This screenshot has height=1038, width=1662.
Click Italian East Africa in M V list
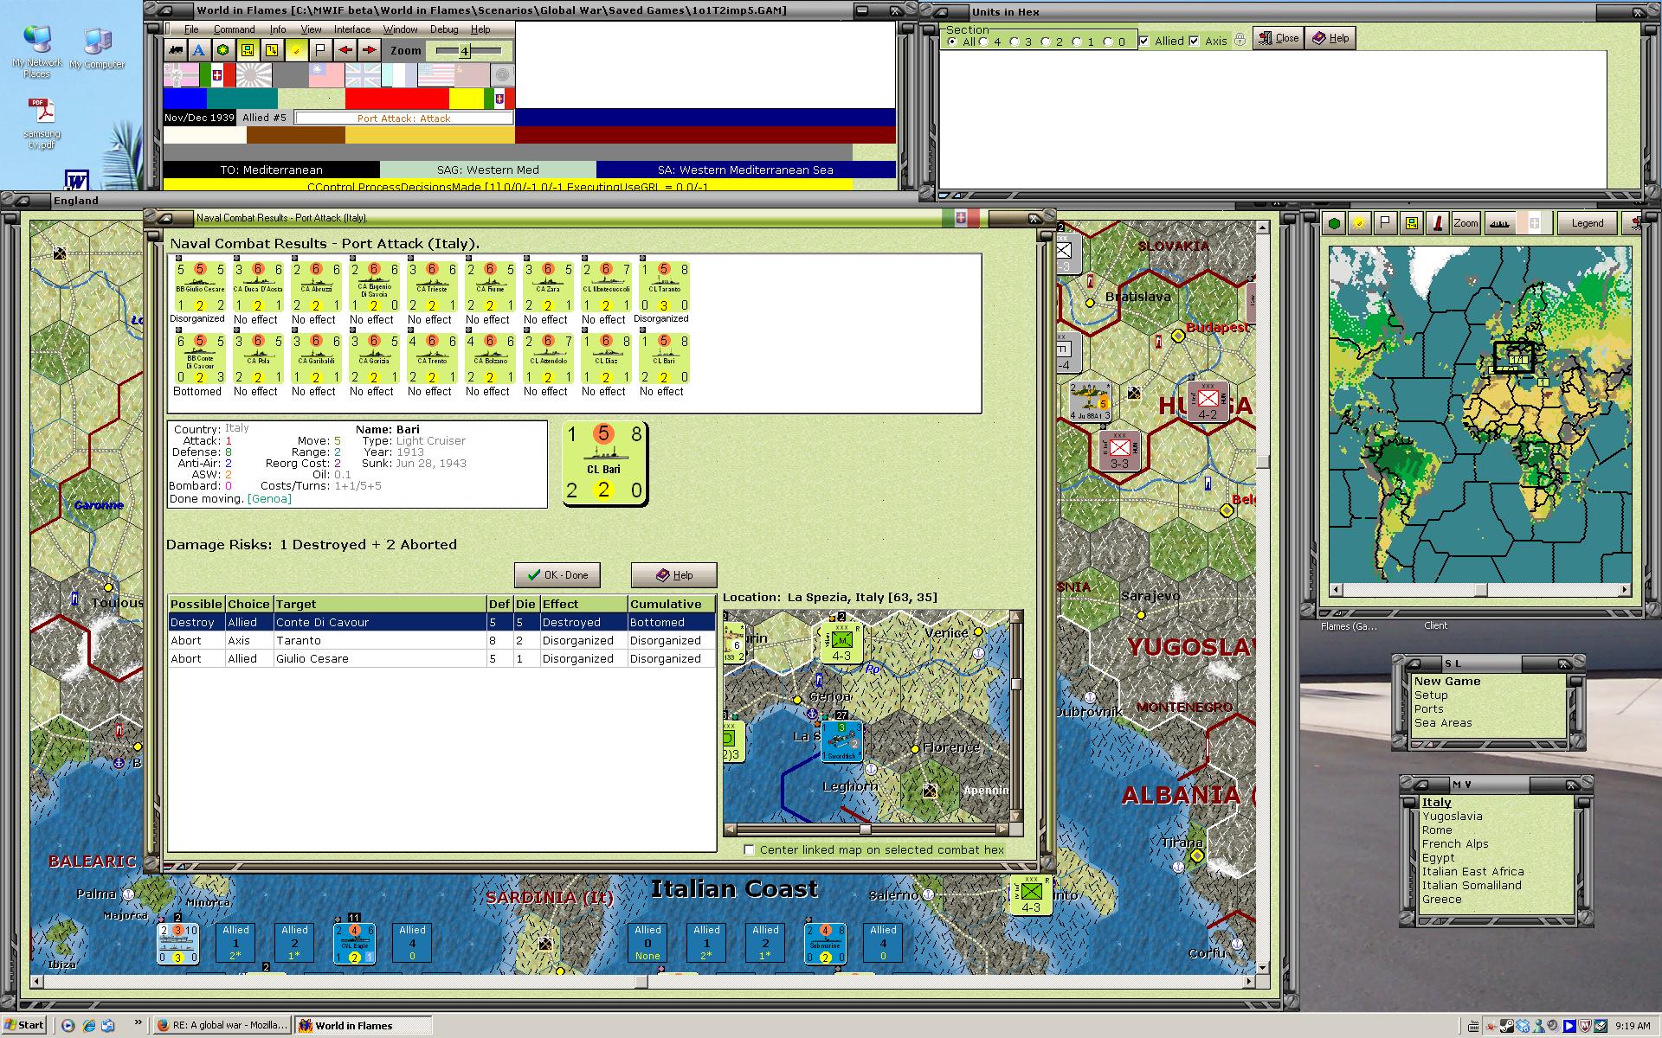[1472, 871]
